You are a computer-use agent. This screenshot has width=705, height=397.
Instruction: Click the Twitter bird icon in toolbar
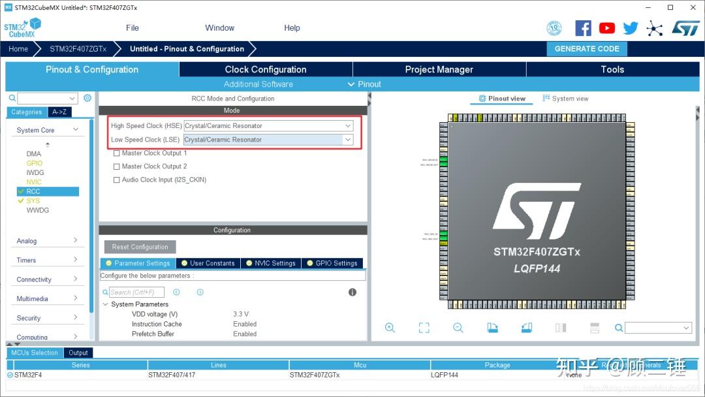click(x=630, y=27)
